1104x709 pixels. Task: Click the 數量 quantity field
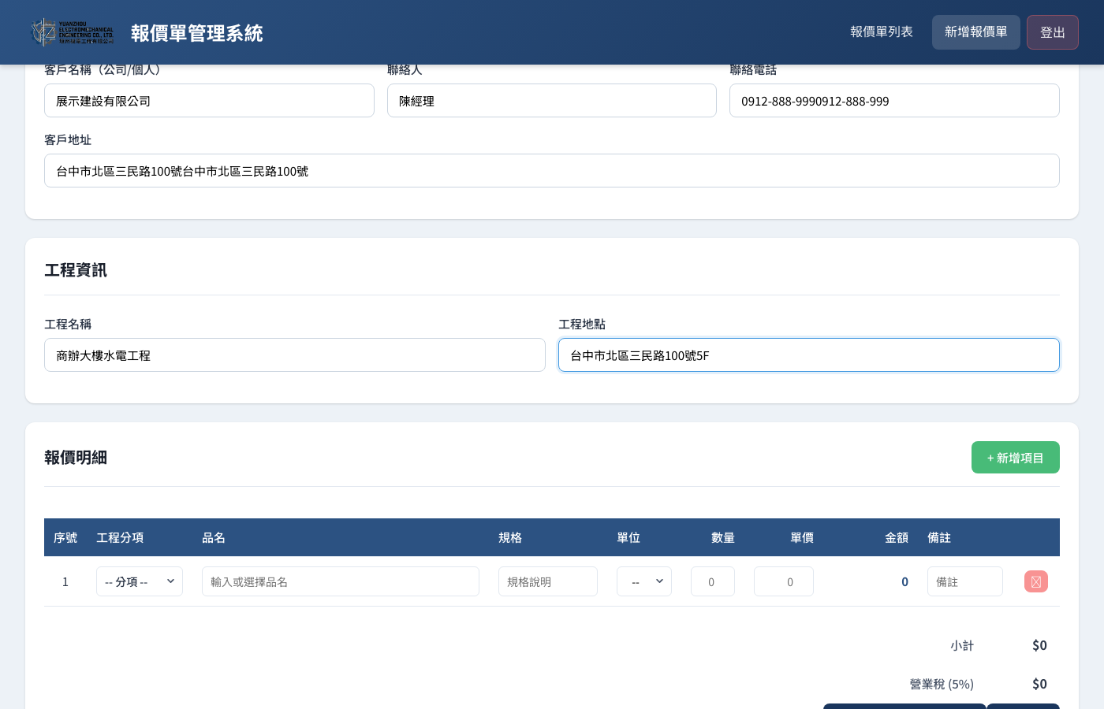pos(712,581)
